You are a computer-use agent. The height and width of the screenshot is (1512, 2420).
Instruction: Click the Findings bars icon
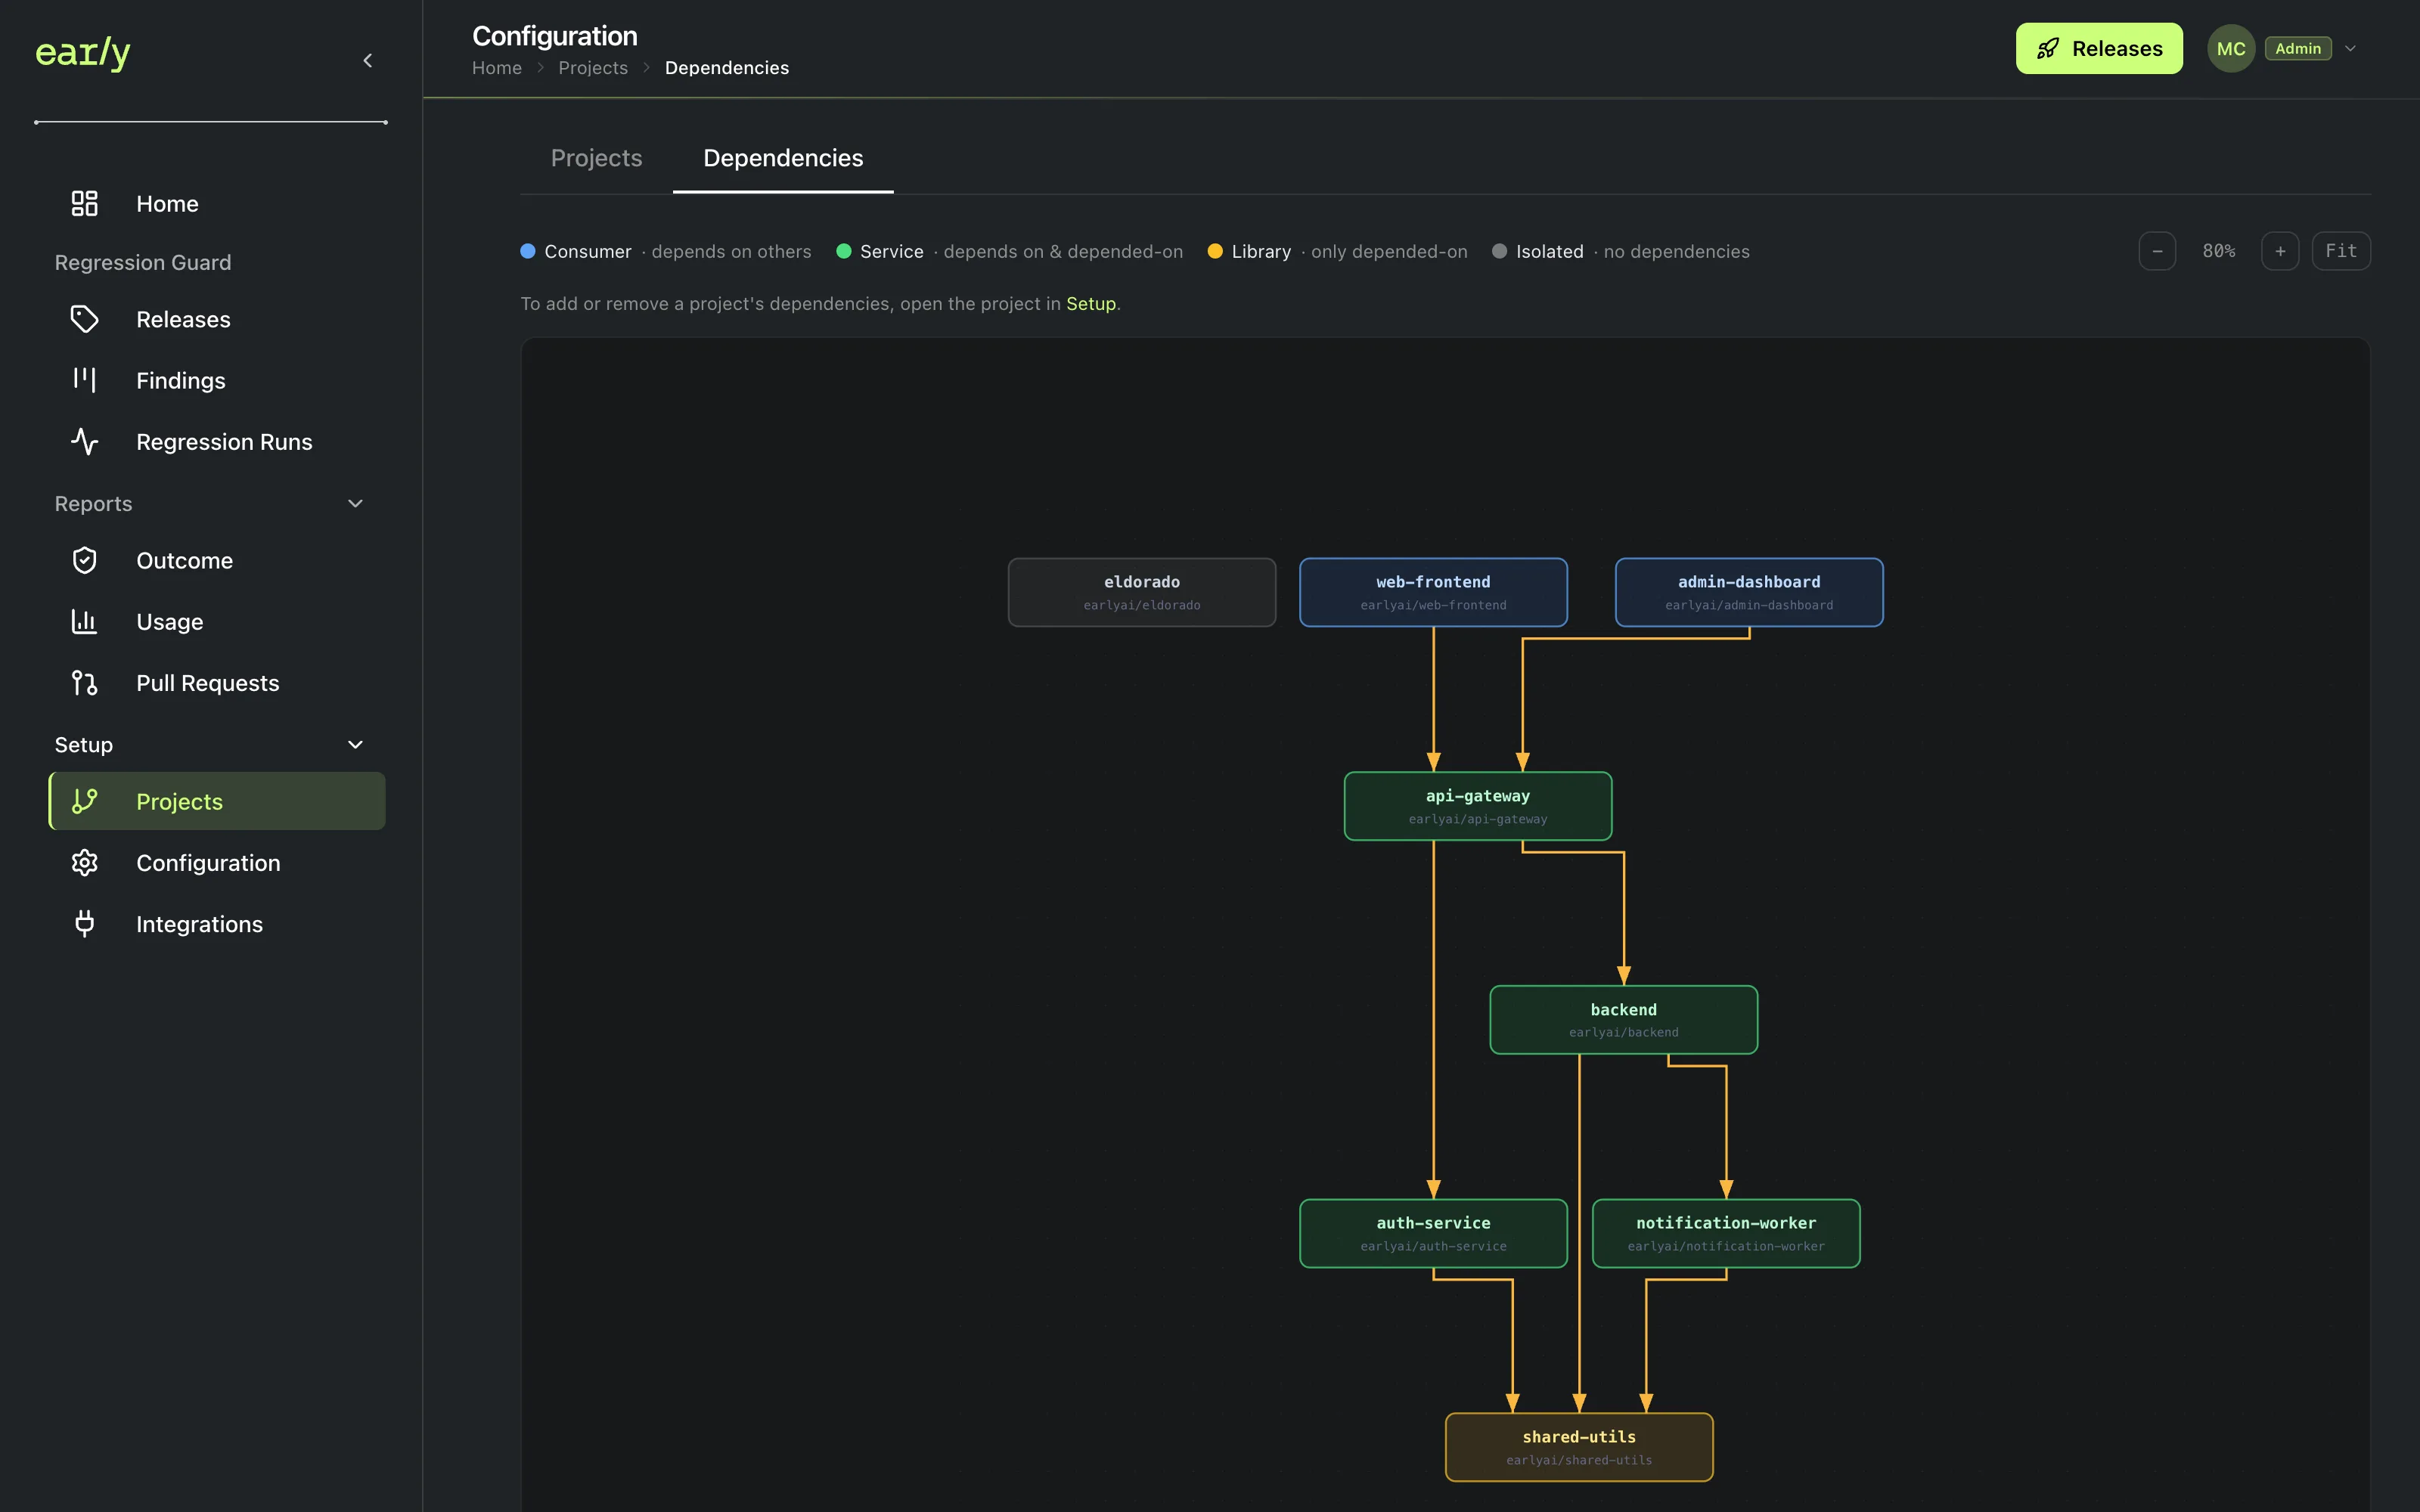point(85,381)
